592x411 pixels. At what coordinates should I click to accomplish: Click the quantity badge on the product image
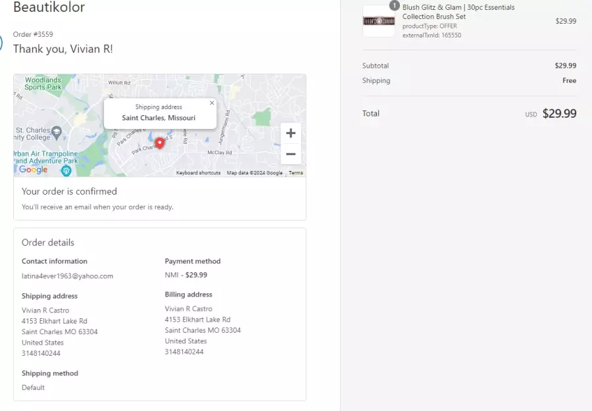394,6
